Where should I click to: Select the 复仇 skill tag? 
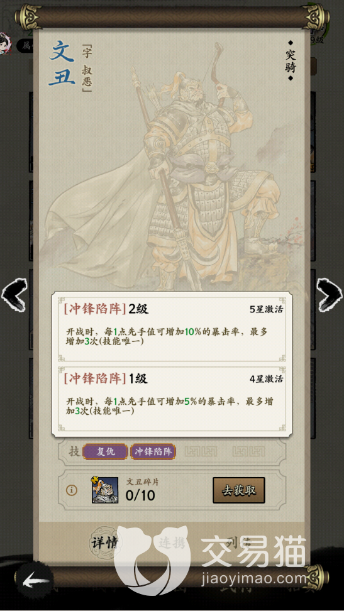[105, 451]
